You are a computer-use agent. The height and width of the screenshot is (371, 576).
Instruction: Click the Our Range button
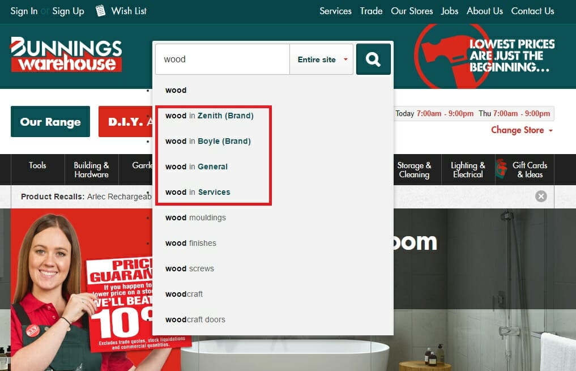(50, 122)
